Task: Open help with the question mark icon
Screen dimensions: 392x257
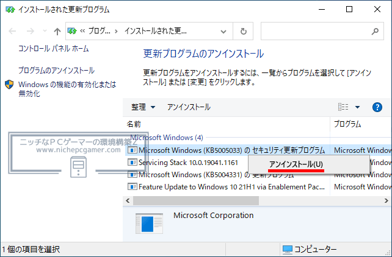Action: pos(377,107)
